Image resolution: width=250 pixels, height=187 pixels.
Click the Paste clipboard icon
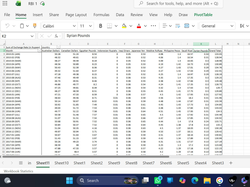pos(22,26)
